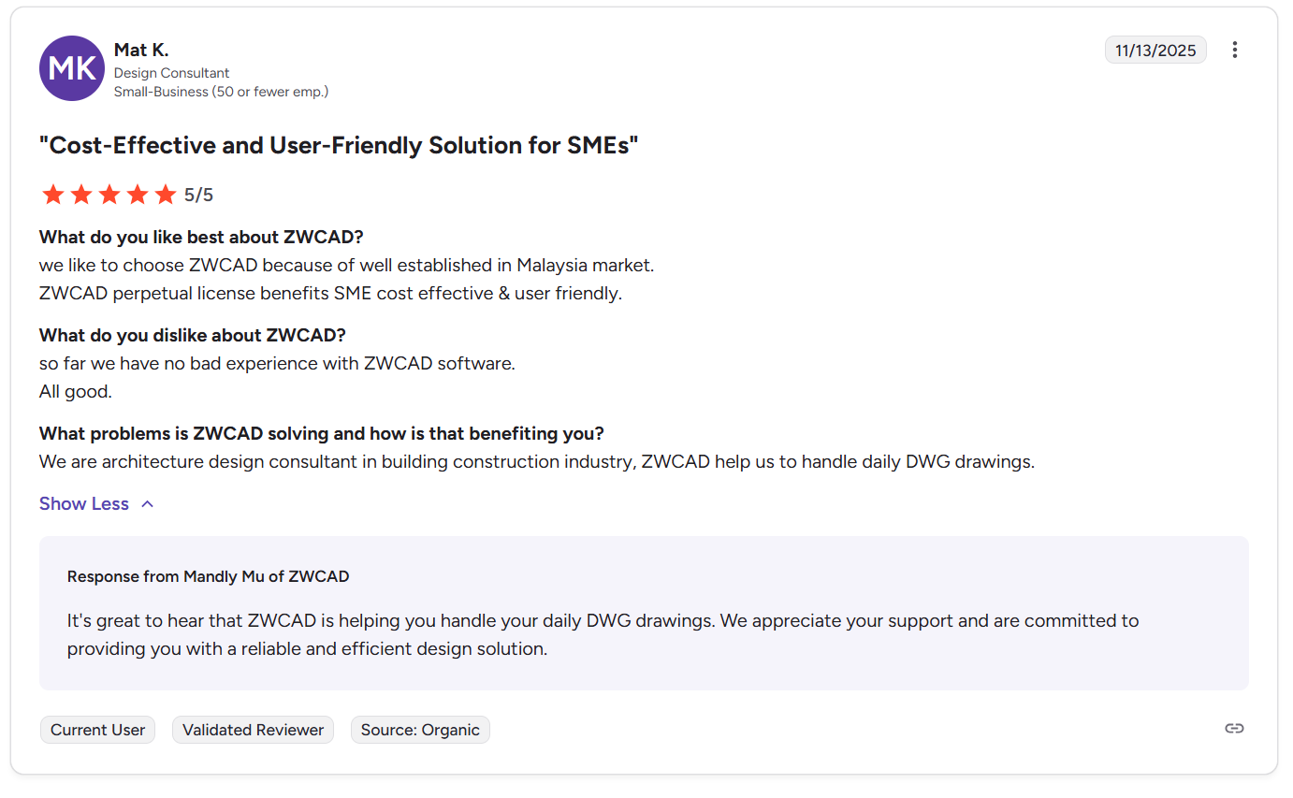Select the fifth star of the 5/5 rating
Viewport: 1293px width, 798px height.
(x=166, y=194)
